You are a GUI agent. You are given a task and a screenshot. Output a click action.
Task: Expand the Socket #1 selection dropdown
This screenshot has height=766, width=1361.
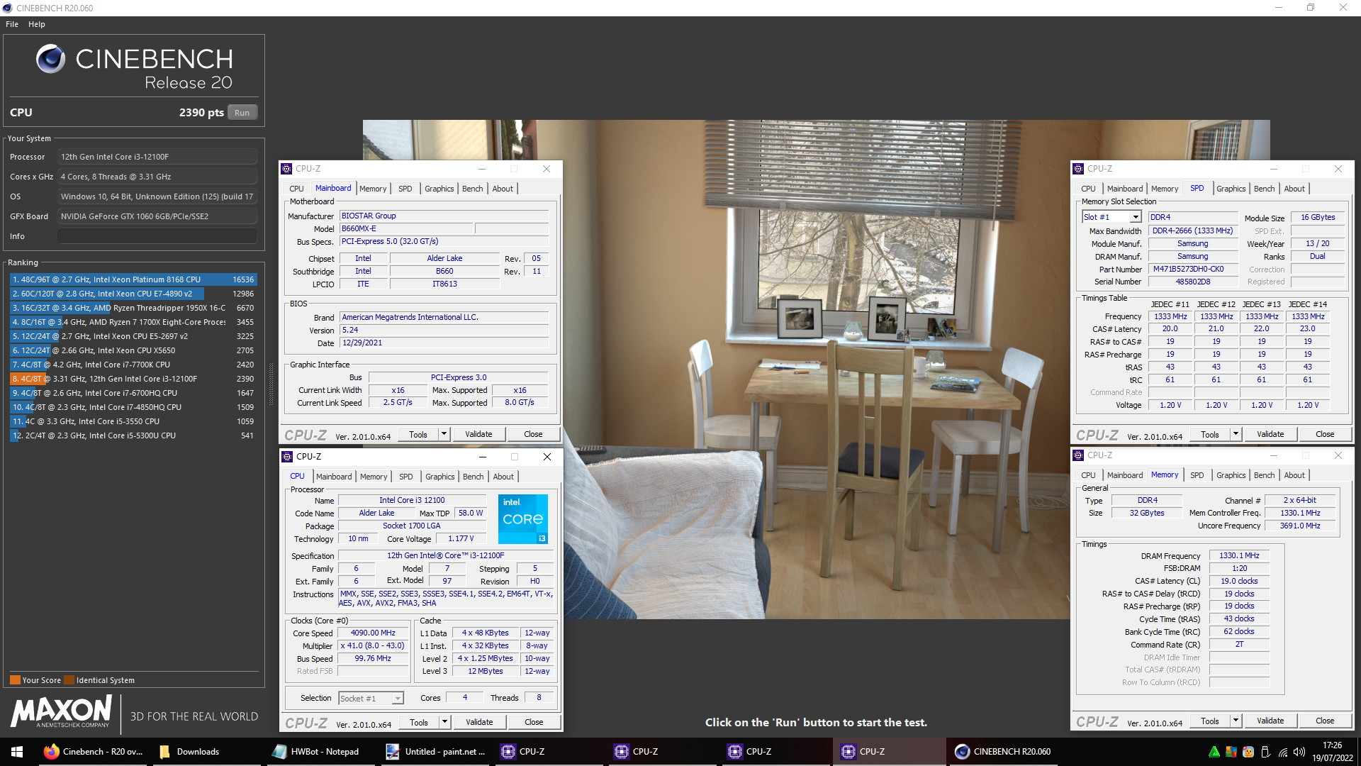tap(398, 699)
